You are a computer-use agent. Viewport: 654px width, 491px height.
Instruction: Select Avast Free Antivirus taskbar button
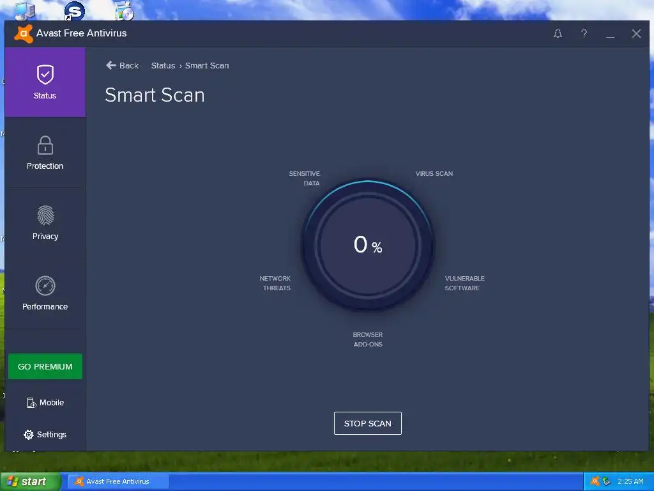(118, 481)
